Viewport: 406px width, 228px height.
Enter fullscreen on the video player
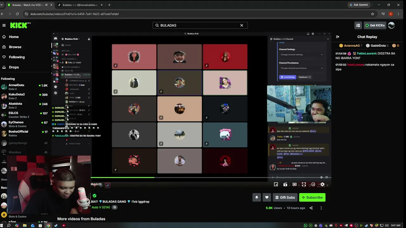click(x=304, y=184)
